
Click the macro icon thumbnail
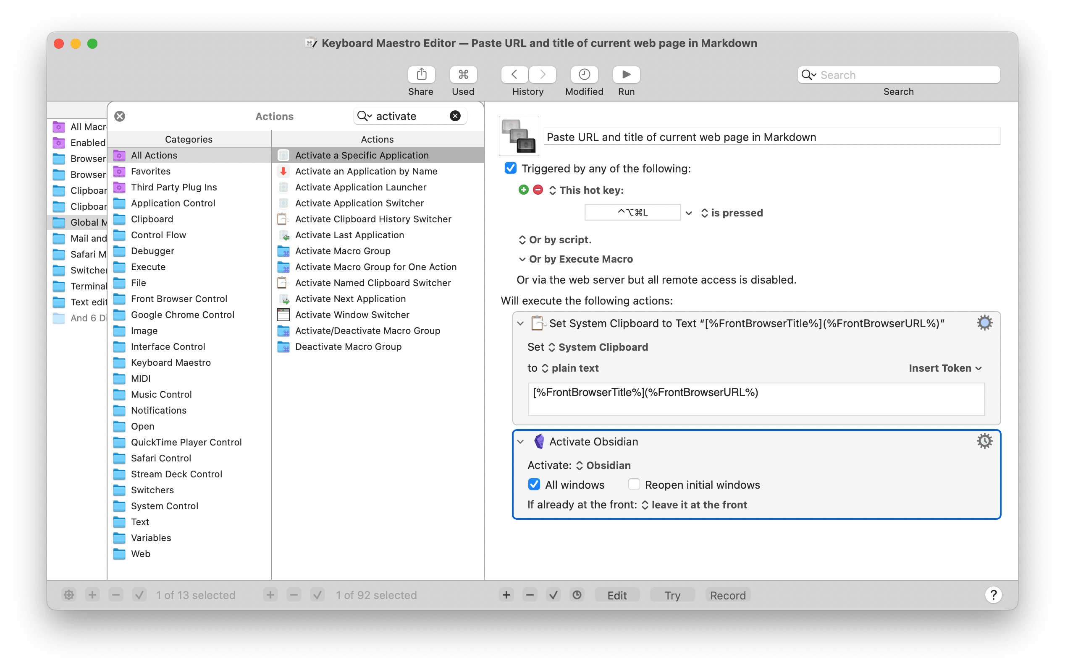519,135
